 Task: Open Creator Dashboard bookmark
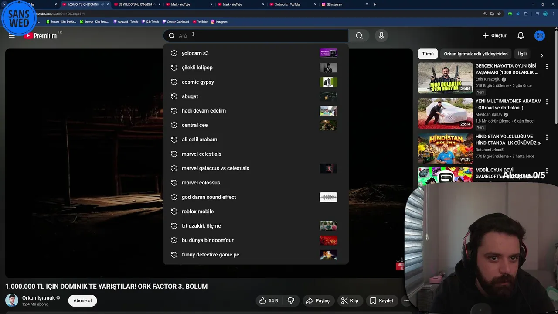(x=176, y=21)
